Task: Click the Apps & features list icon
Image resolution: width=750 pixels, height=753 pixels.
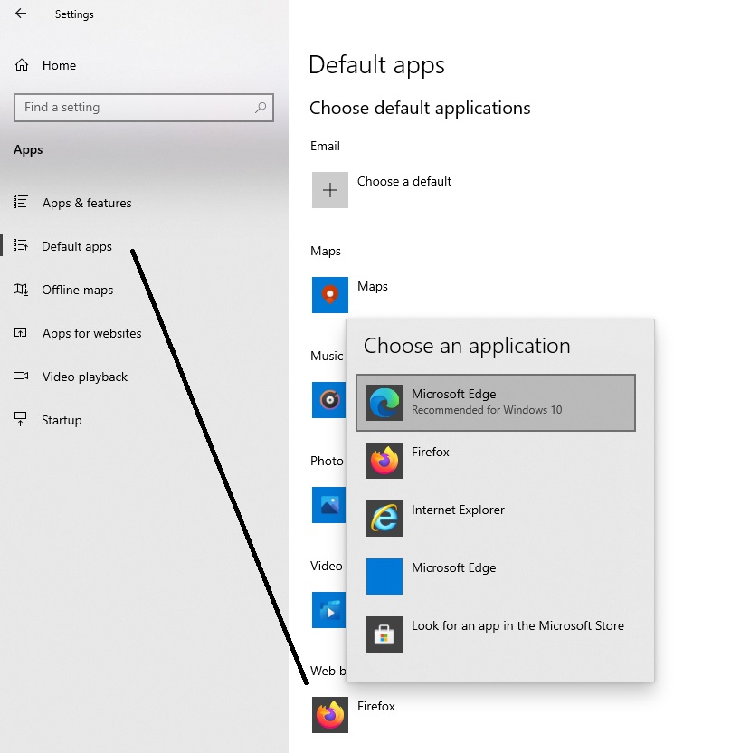Action: (x=20, y=202)
